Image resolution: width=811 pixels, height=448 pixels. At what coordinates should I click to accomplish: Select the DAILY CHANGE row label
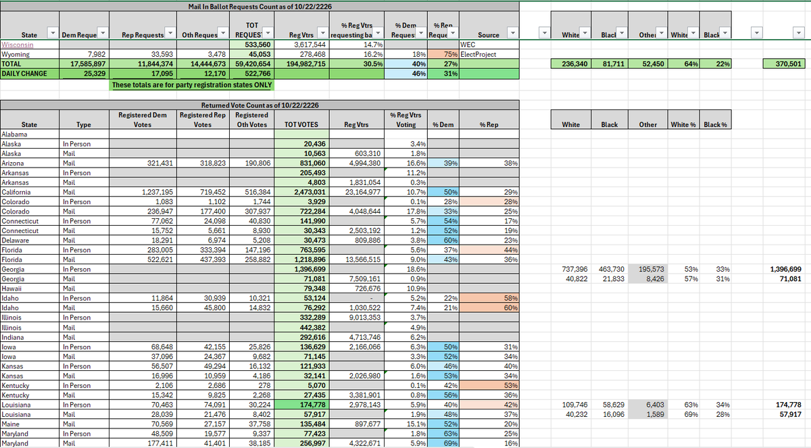(x=29, y=72)
